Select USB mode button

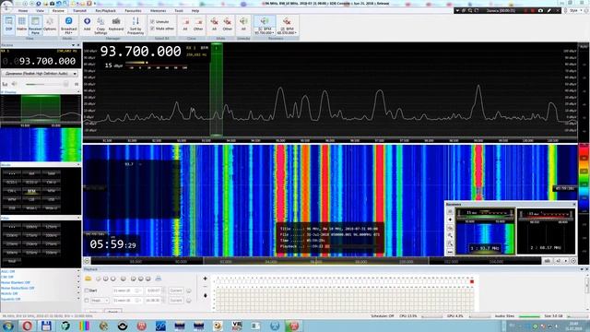tap(52, 200)
